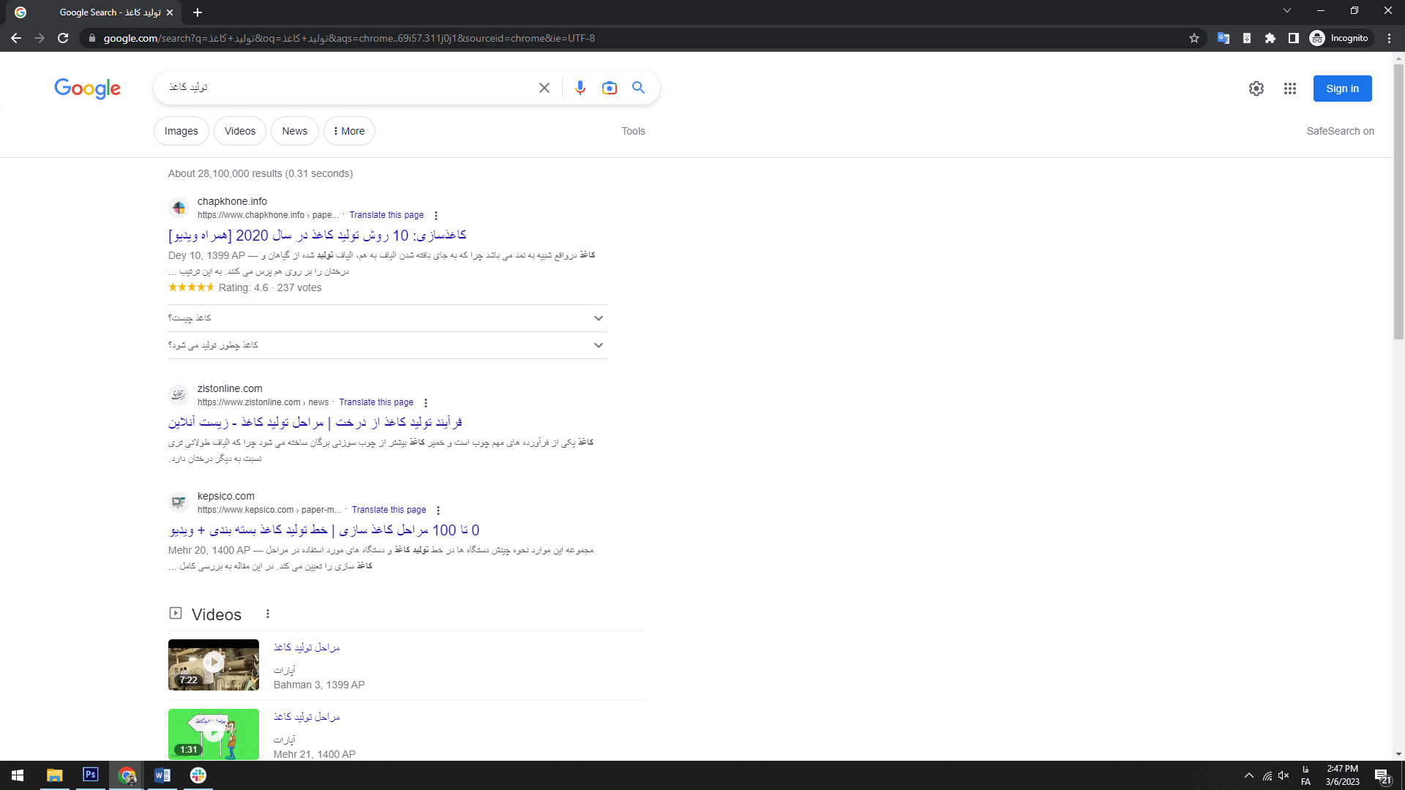
Task: Open the Google Translate extension icon
Action: pyautogui.click(x=1223, y=38)
